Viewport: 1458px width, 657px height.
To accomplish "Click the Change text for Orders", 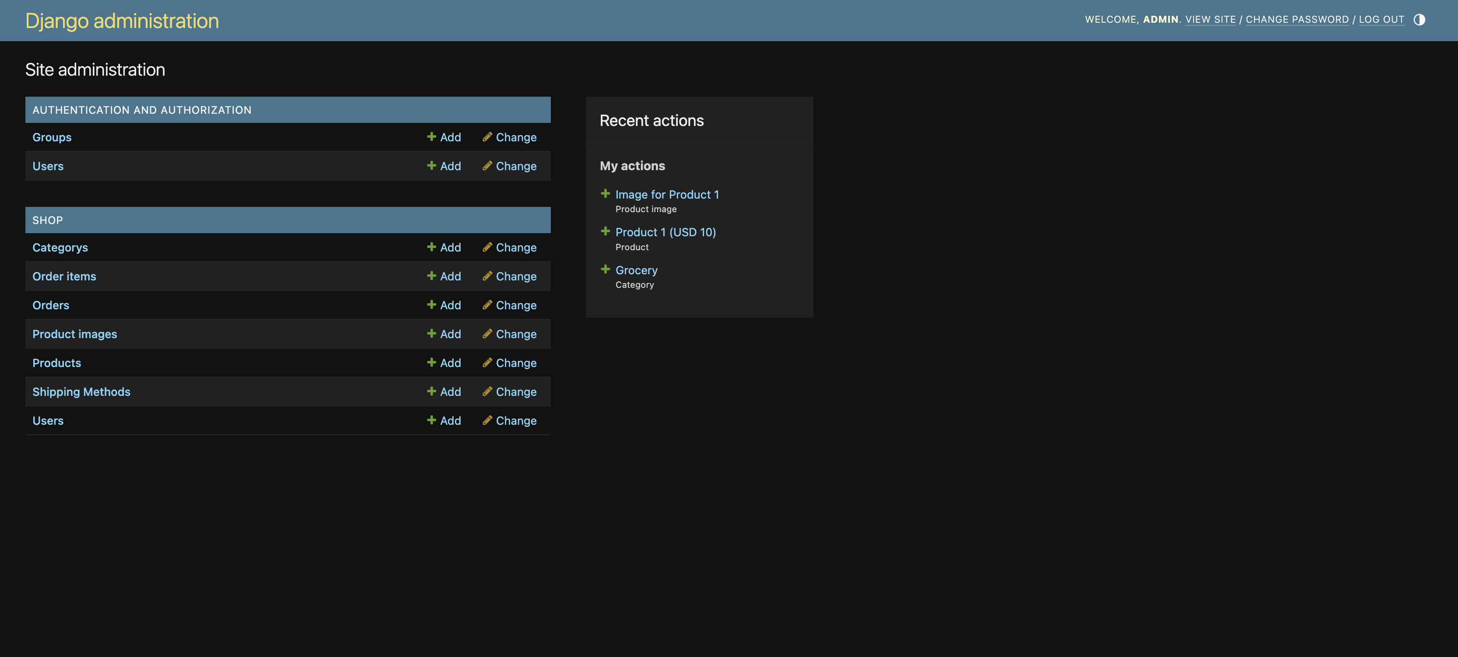I will point(516,305).
